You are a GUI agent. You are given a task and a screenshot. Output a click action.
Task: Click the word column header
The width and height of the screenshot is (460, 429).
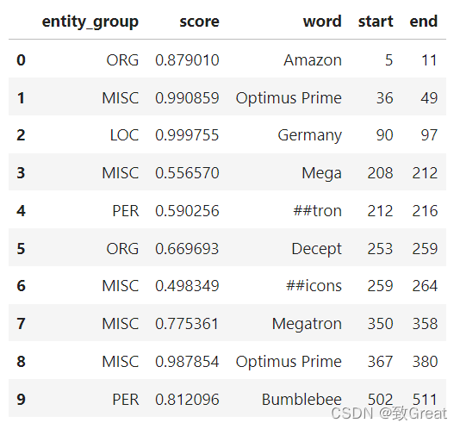click(322, 22)
